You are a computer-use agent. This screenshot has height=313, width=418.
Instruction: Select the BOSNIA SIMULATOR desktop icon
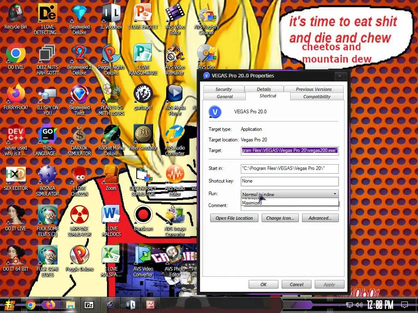point(47,181)
